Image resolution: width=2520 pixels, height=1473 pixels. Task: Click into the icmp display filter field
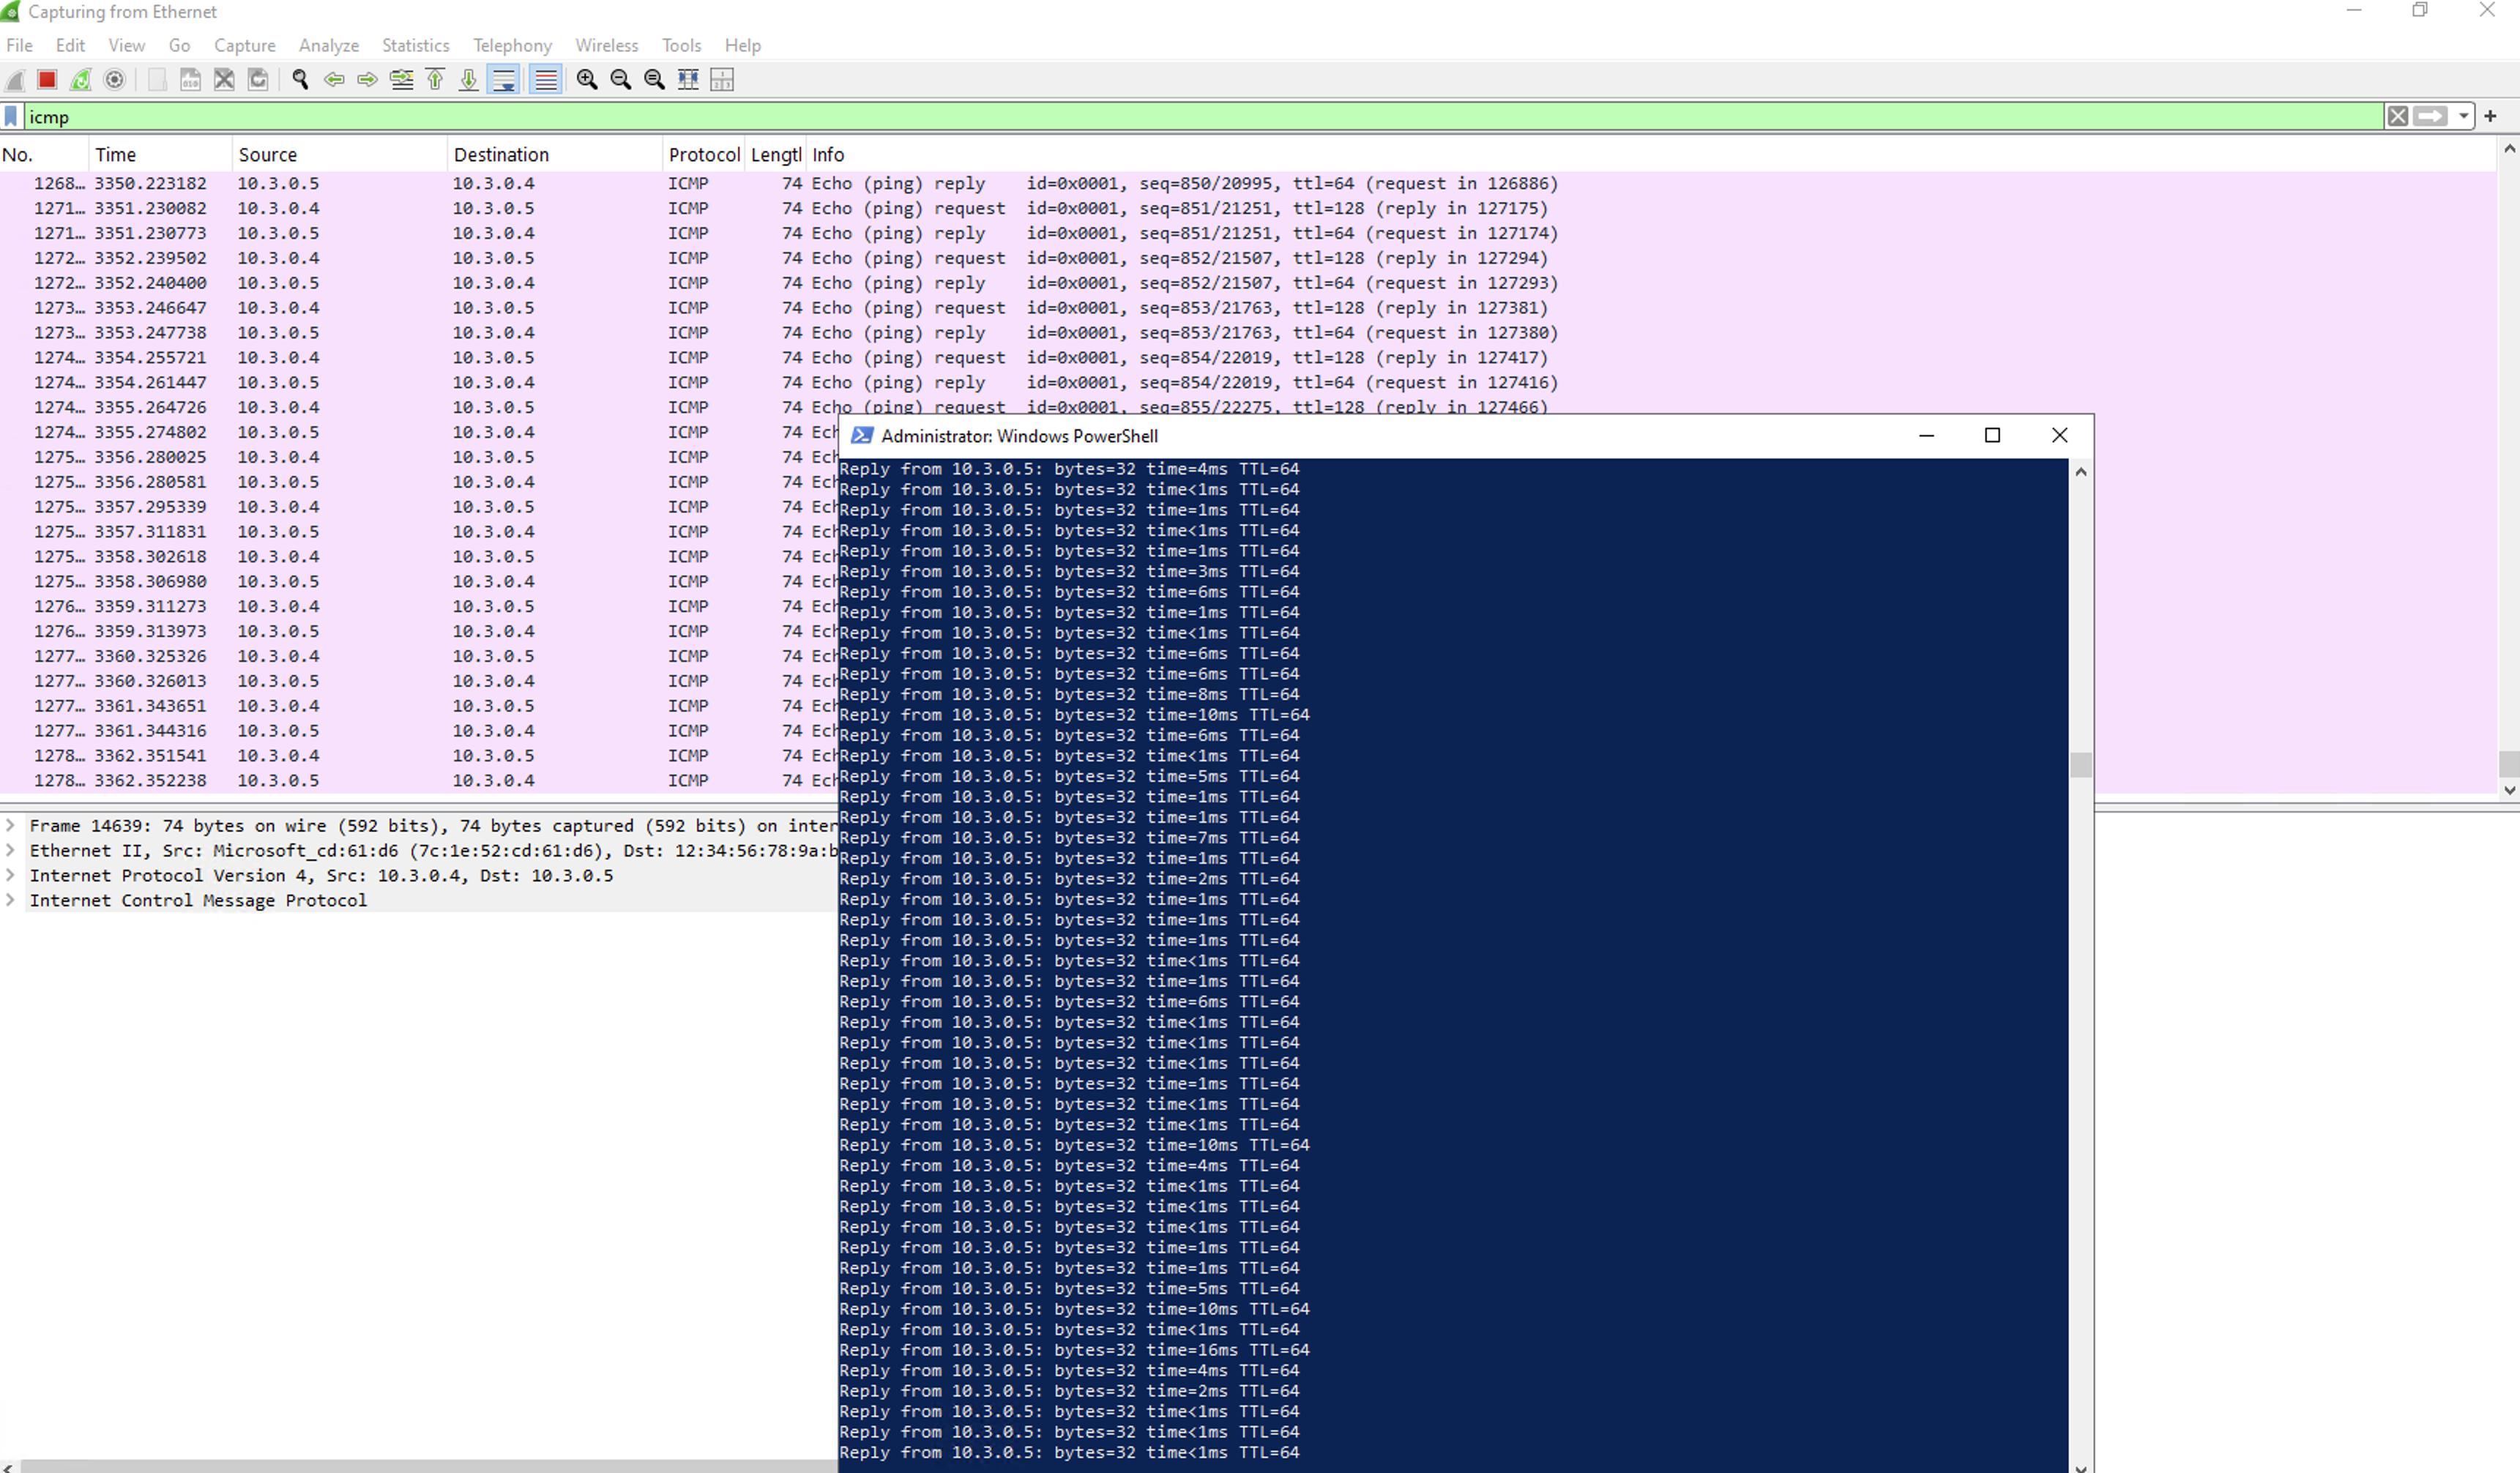(x=1200, y=117)
